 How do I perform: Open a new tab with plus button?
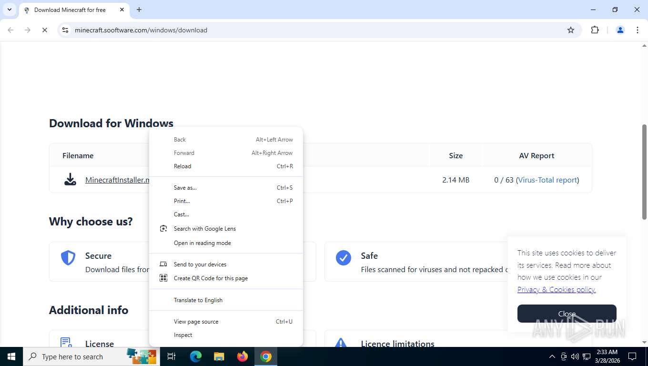click(139, 10)
